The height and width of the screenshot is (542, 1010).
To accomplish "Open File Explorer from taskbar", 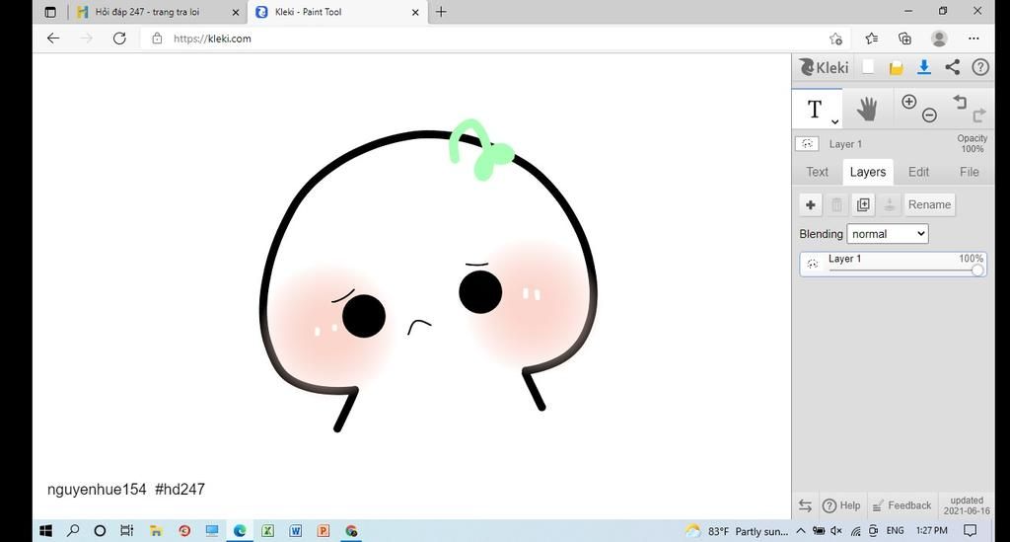I will pos(155,531).
